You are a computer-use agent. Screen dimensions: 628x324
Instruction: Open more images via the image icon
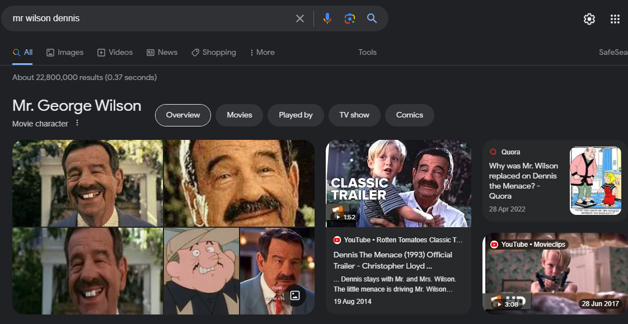pos(295,295)
